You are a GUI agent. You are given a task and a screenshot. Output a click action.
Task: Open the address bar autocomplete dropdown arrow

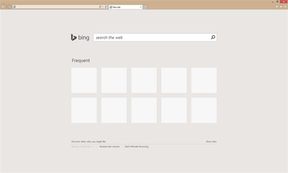point(103,7)
